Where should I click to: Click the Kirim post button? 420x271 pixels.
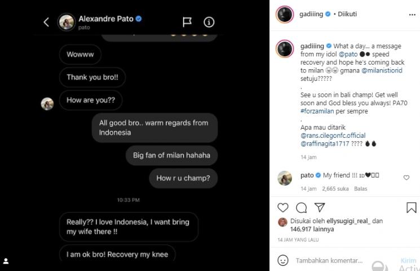pyautogui.click(x=408, y=261)
